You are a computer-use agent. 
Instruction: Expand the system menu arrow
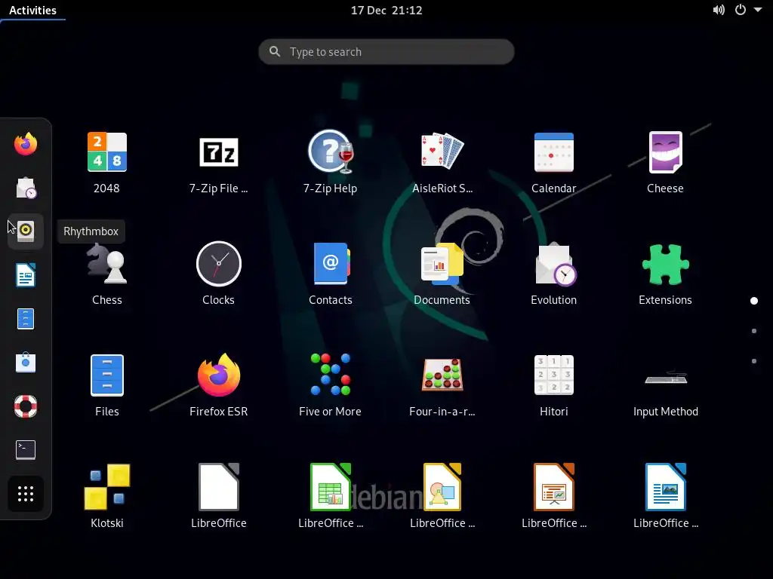pyautogui.click(x=758, y=10)
